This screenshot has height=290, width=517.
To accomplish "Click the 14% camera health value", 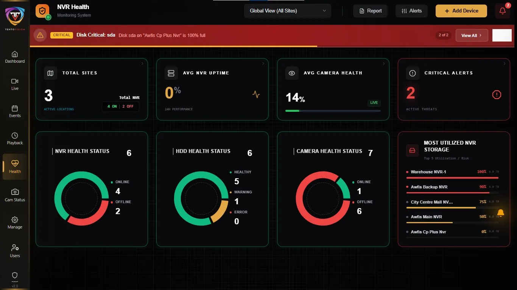I will (295, 98).
